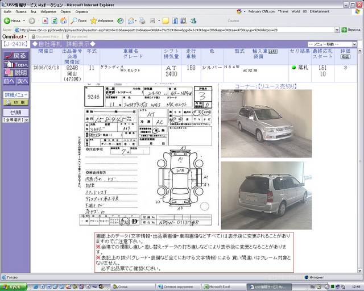The width and height of the screenshot is (364, 291).
Task: Open Поиск search magnifier
Action: (x=74, y=21)
